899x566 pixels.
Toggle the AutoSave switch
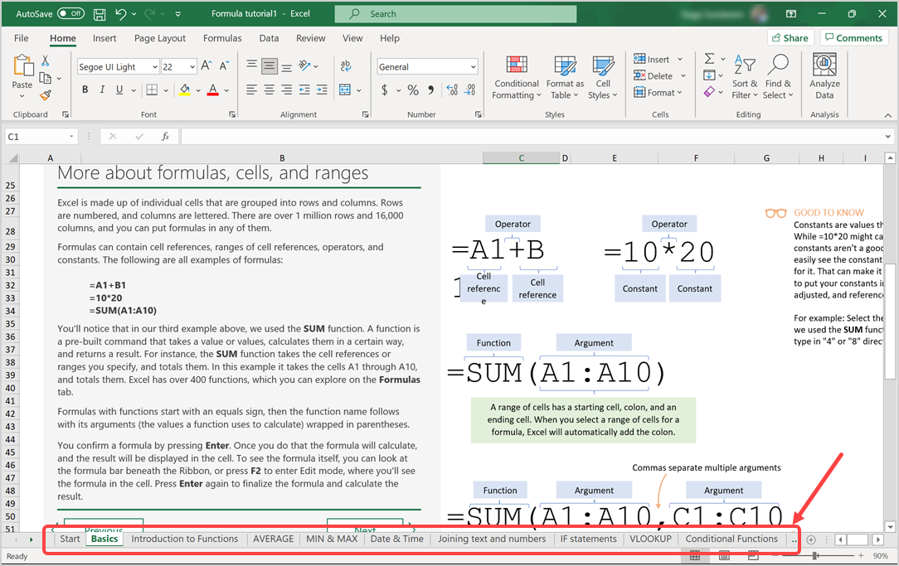(70, 14)
